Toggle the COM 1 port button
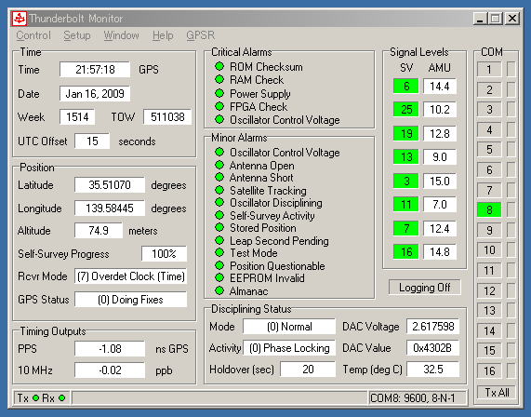 (489, 70)
